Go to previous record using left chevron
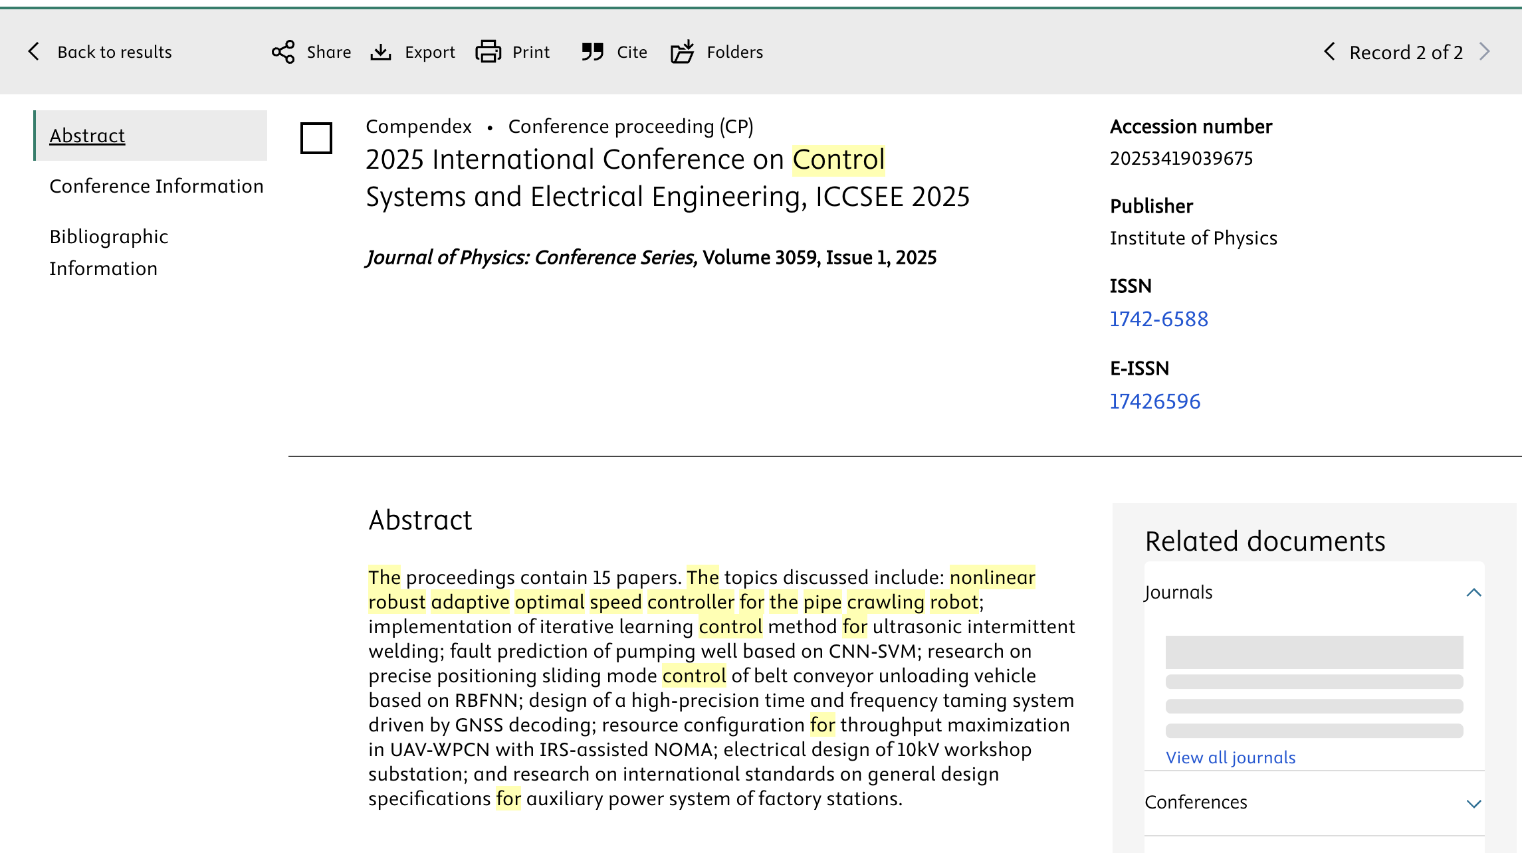Image resolution: width=1522 pixels, height=853 pixels. click(x=1329, y=52)
